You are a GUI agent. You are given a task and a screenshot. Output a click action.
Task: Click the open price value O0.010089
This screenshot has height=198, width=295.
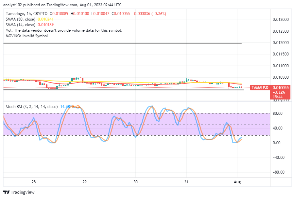point(59,14)
